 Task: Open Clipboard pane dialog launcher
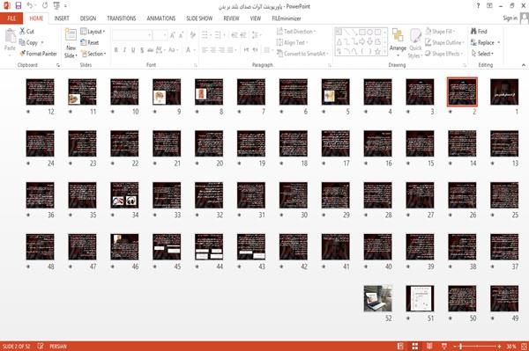coord(58,65)
